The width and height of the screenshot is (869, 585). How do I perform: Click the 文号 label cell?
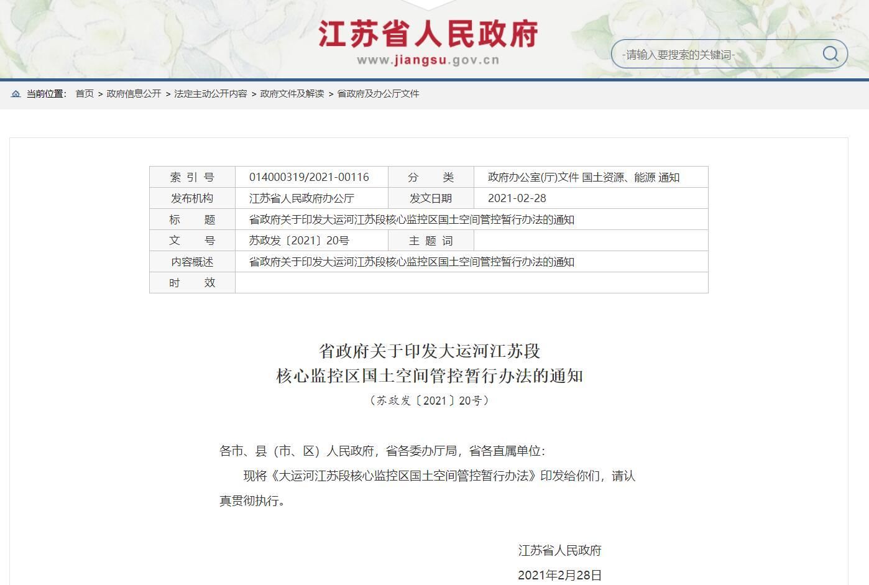pyautogui.click(x=192, y=241)
